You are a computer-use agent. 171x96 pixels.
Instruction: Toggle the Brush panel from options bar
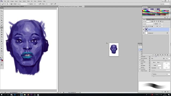[11, 4]
